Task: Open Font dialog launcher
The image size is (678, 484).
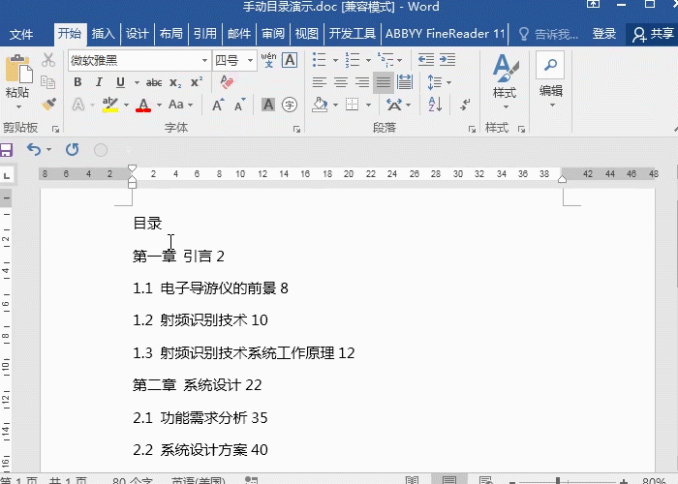Action: tap(296, 129)
